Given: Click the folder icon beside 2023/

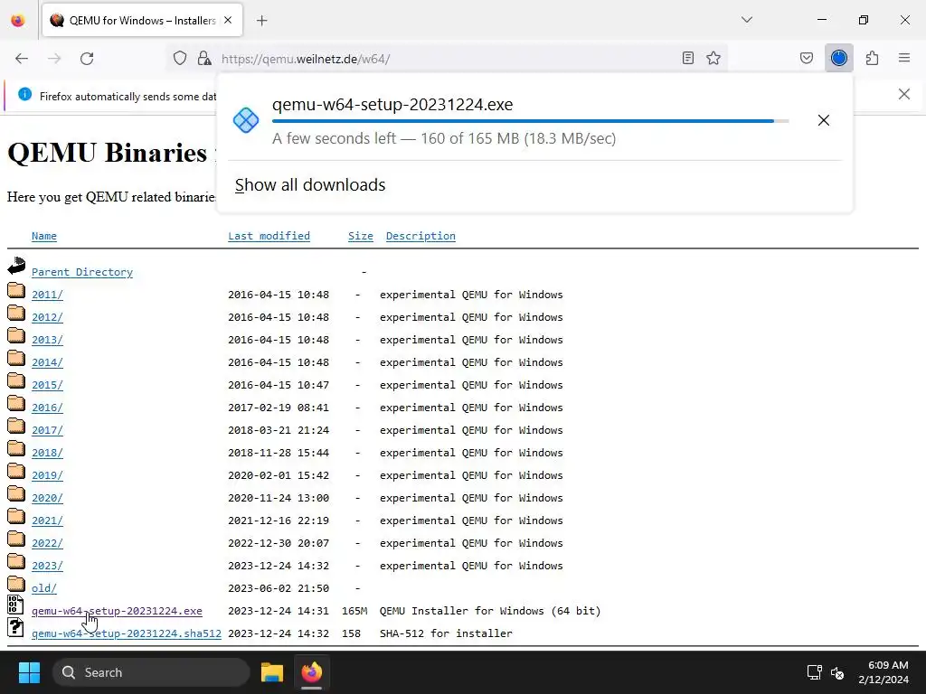Looking at the screenshot, I should 16,560.
